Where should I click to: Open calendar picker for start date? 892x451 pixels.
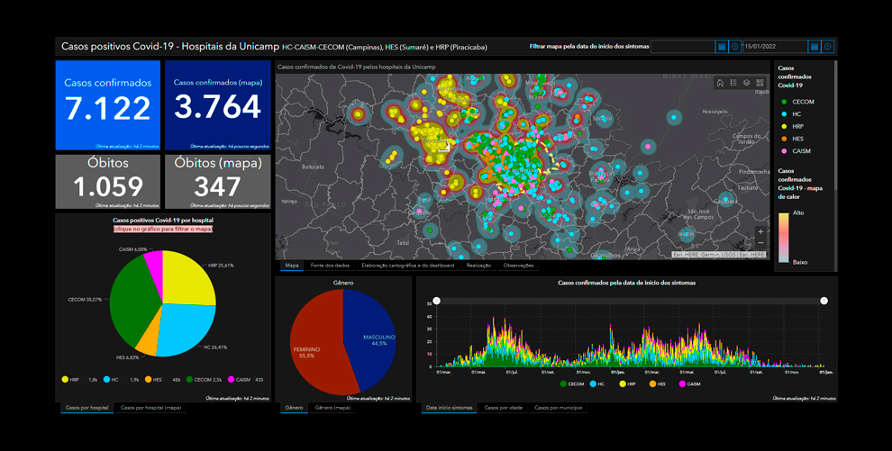coord(722,46)
